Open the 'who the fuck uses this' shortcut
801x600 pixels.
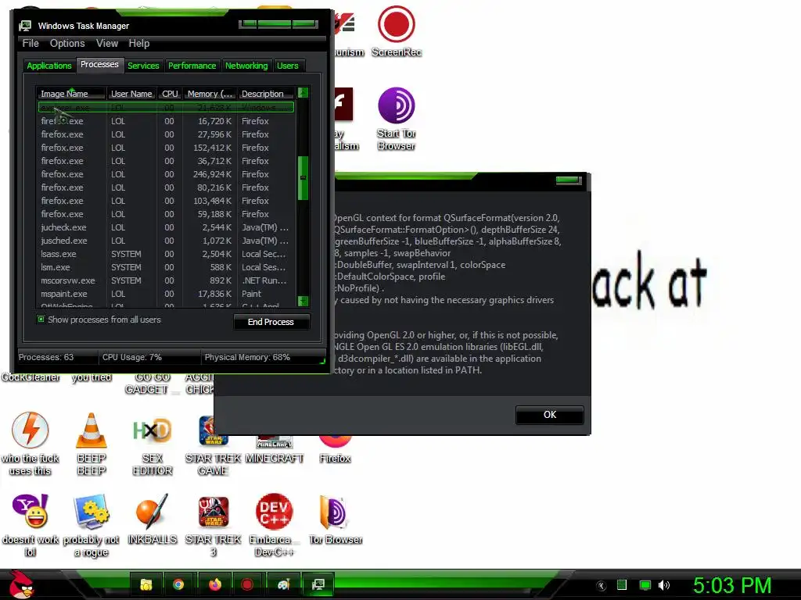point(31,444)
